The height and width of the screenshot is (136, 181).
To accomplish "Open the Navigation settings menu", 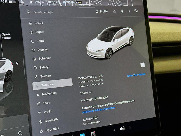I will (46, 94).
